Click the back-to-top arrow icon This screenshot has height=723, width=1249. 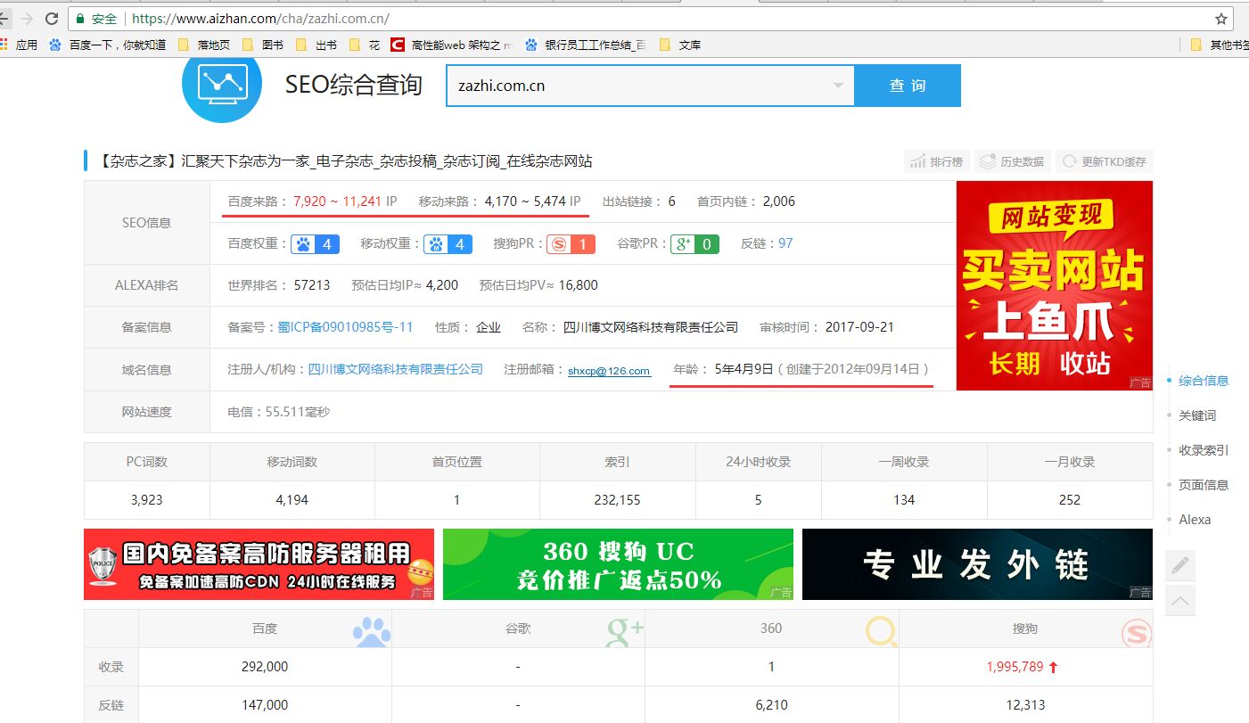(1180, 601)
